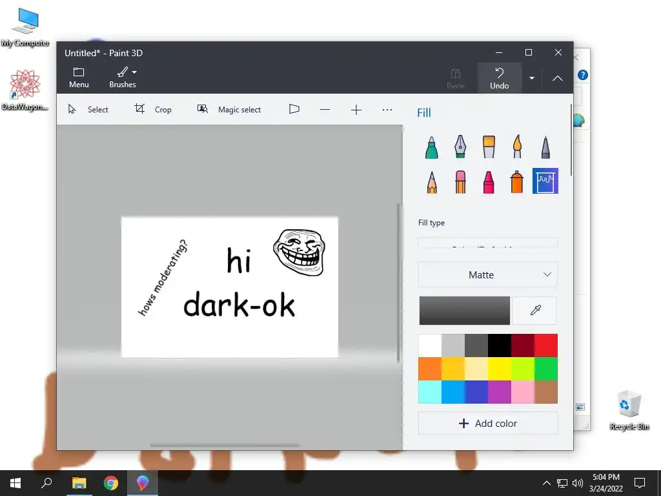This screenshot has width=661, height=496.
Task: Select the Marker brush
Action: 431,147
